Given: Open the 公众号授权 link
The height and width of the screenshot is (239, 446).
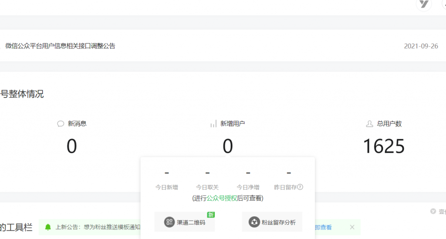Looking at the screenshot, I should point(222,198).
